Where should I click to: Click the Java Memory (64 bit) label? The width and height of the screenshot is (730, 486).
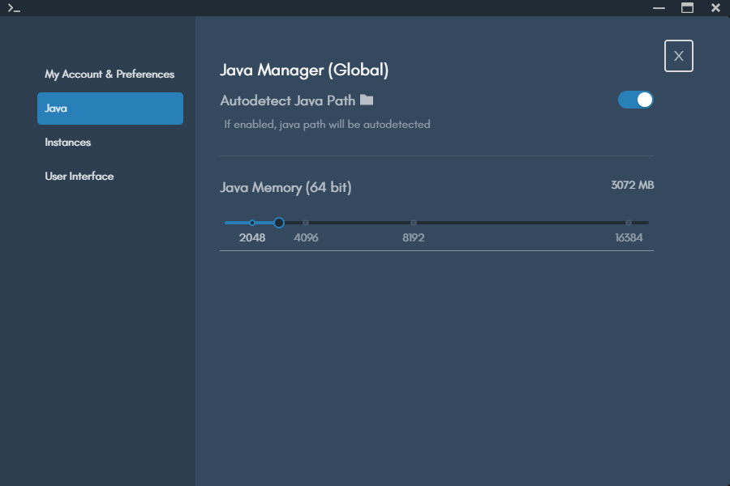click(x=286, y=187)
